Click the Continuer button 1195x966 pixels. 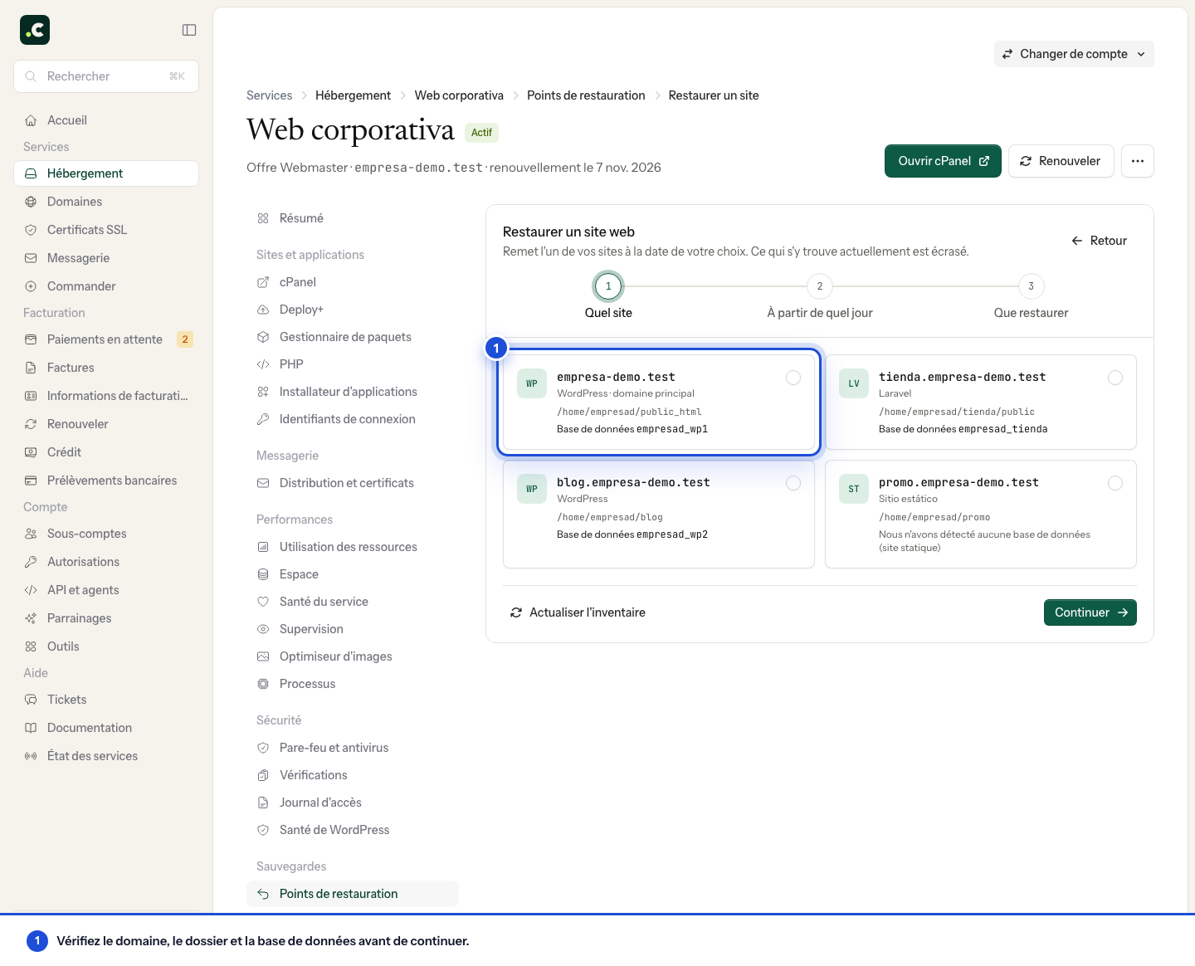pyautogui.click(x=1090, y=612)
